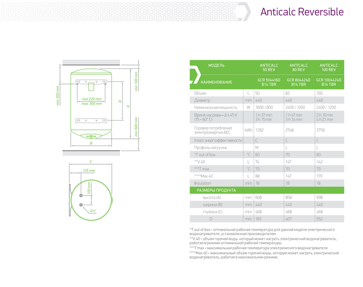Click the "Insulation" row label
363x287 pixels.
[203, 183]
